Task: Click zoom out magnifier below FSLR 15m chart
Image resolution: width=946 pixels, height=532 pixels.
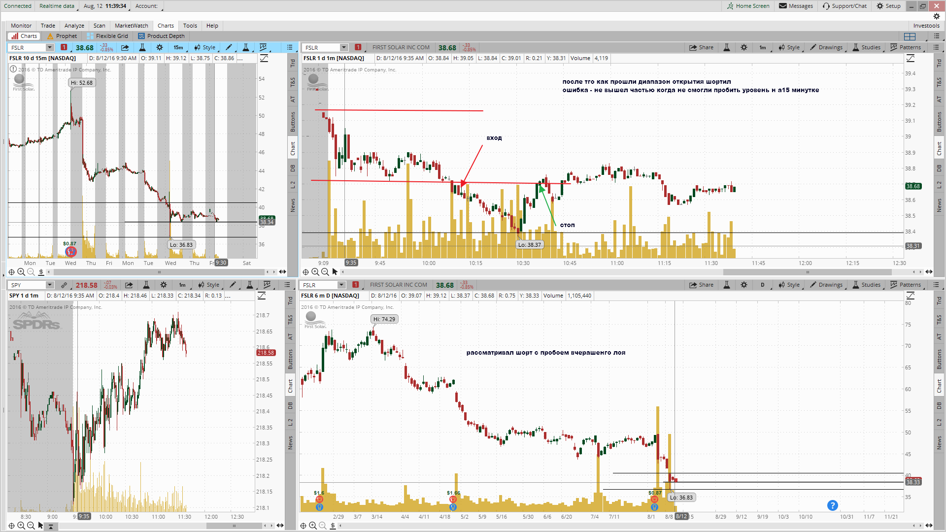Action: point(31,272)
